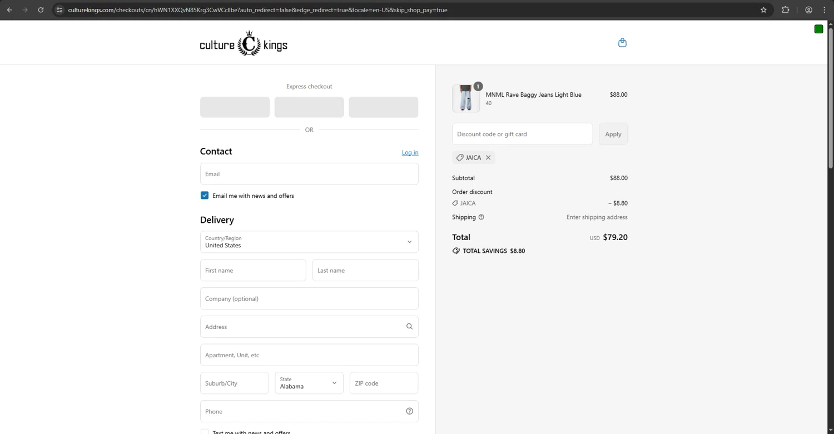This screenshot has width=834, height=434.
Task: Click the MNML Rave Baggy Jeans Light Blue text
Action: click(x=534, y=94)
